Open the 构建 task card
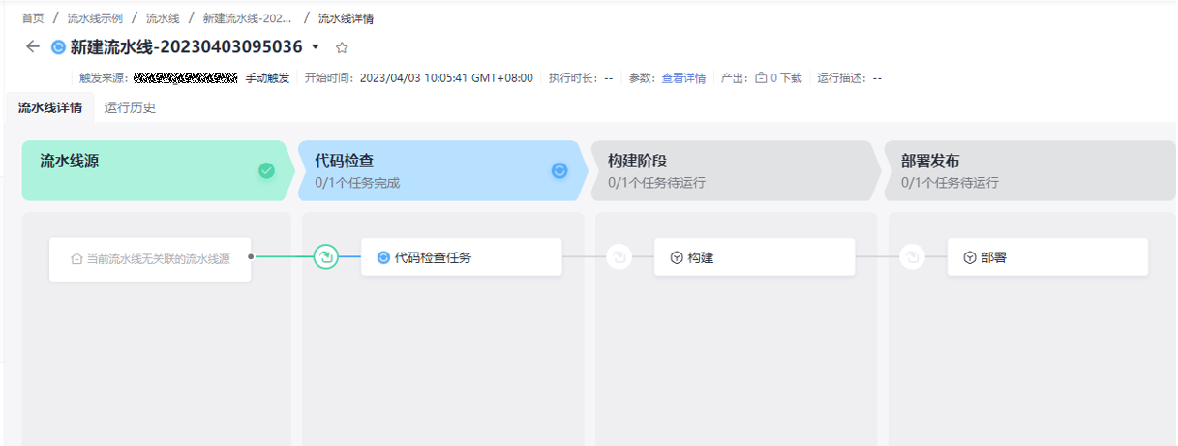Viewport: 1178px width, 446px height. 755,257
